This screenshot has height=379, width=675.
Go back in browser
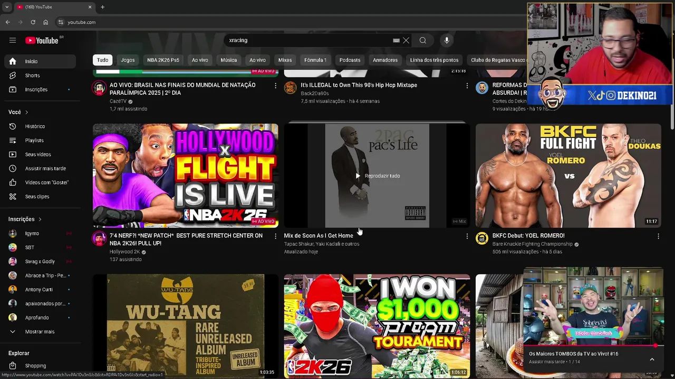7,22
